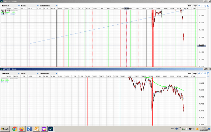Open the indicators icon in GBP/USD chart toolbar
Viewport: 211px width, 132px height.
(199, 74)
